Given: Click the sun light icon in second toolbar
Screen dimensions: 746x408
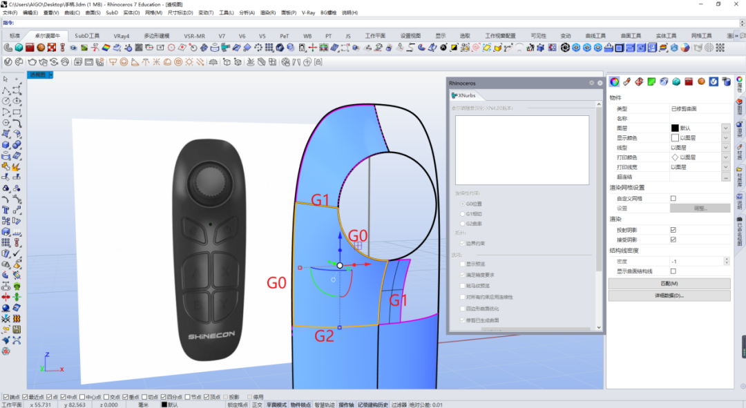Looking at the screenshot, I should tap(189, 62).
